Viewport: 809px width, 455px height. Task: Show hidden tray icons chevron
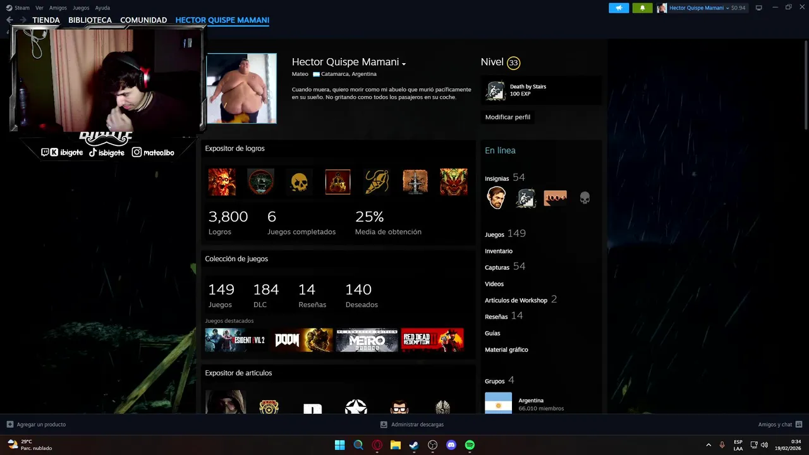click(x=709, y=445)
